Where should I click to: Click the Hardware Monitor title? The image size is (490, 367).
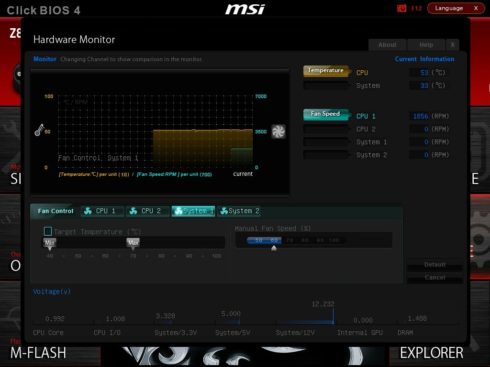coord(74,39)
